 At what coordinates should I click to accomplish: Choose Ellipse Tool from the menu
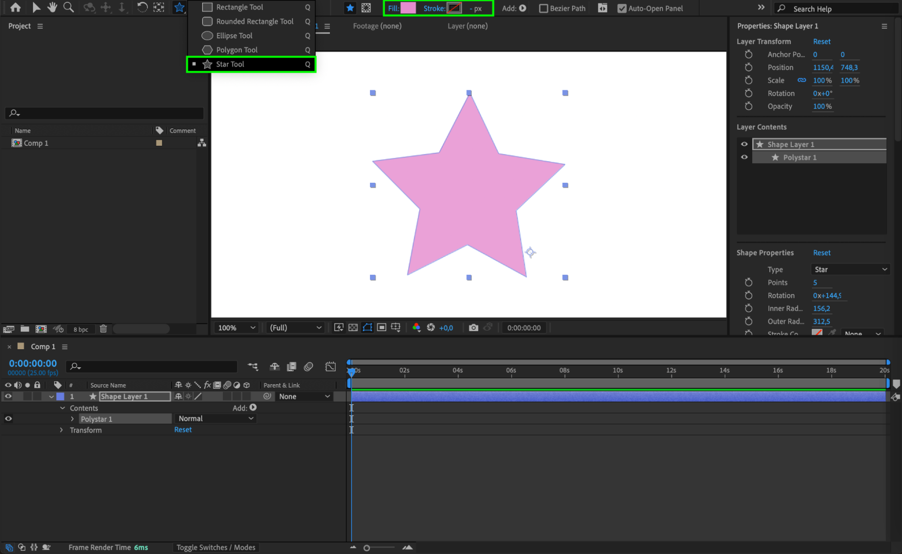tap(234, 36)
